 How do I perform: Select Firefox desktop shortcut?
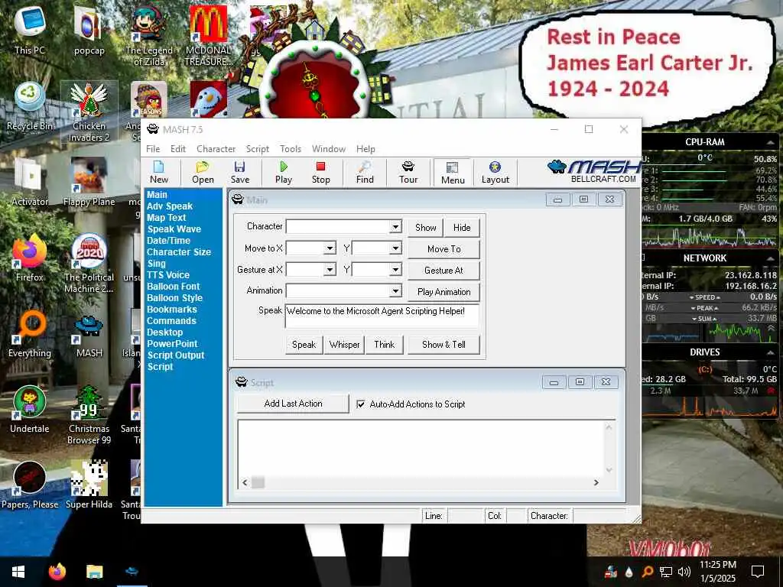tap(30, 258)
